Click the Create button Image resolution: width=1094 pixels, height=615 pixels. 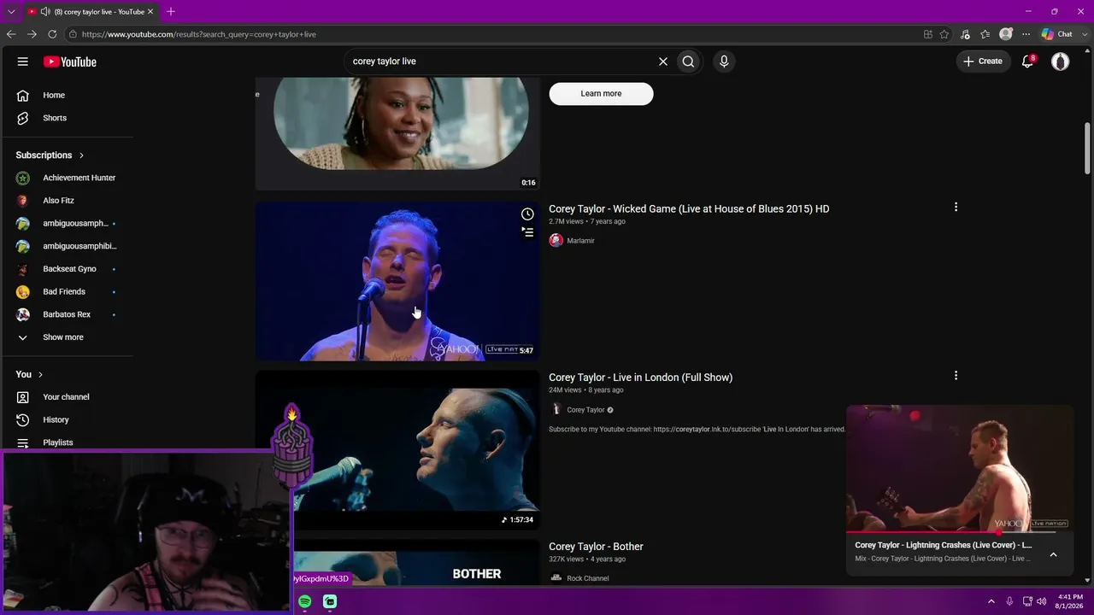click(983, 61)
